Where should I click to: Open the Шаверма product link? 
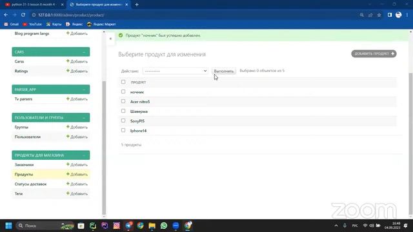[139, 111]
